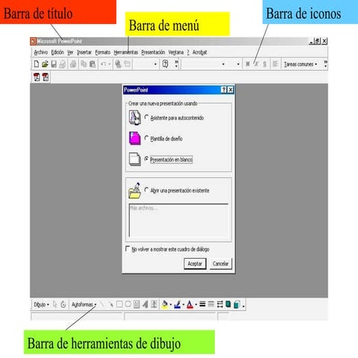Open the Edición menu
Viewport: 358px width, 358px height.
coord(57,52)
